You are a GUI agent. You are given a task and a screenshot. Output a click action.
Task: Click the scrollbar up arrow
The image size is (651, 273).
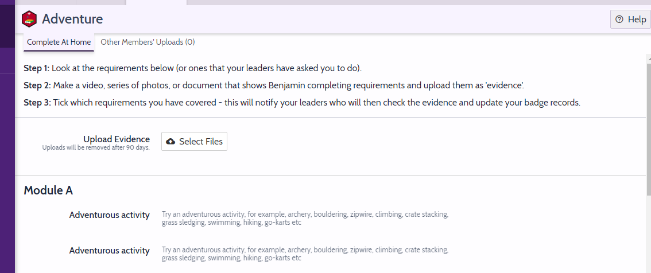[648, 58]
